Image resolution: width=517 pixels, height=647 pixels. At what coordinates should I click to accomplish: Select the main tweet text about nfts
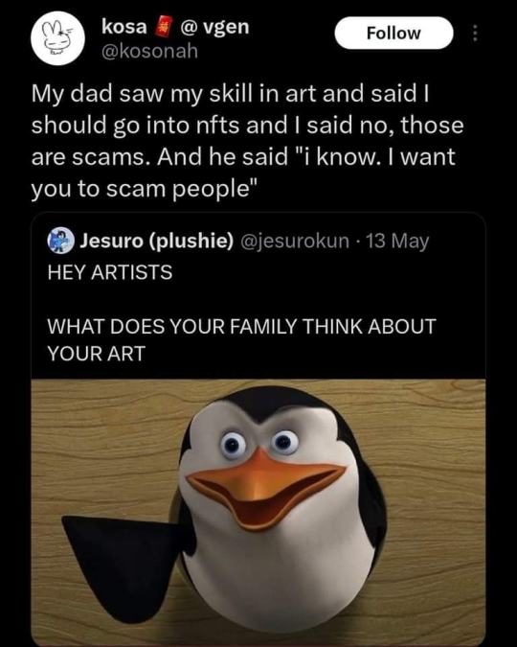coord(247,141)
